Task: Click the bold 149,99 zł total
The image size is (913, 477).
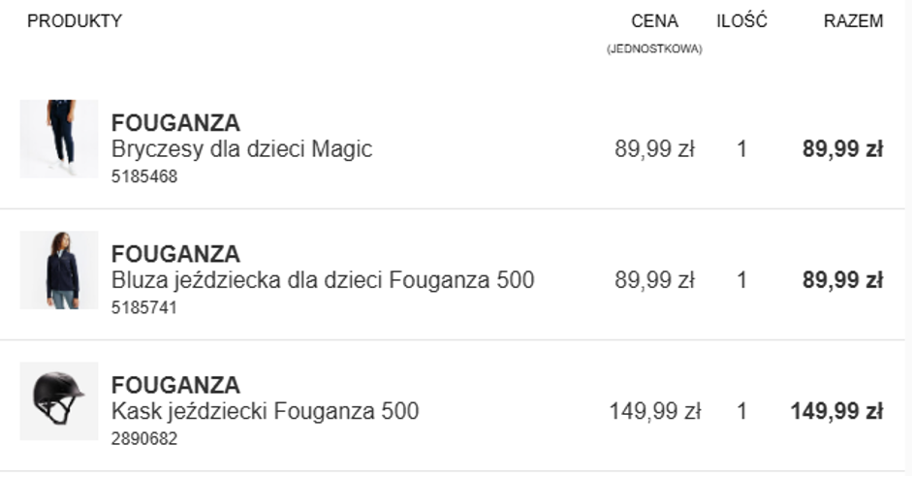Action: [835, 411]
